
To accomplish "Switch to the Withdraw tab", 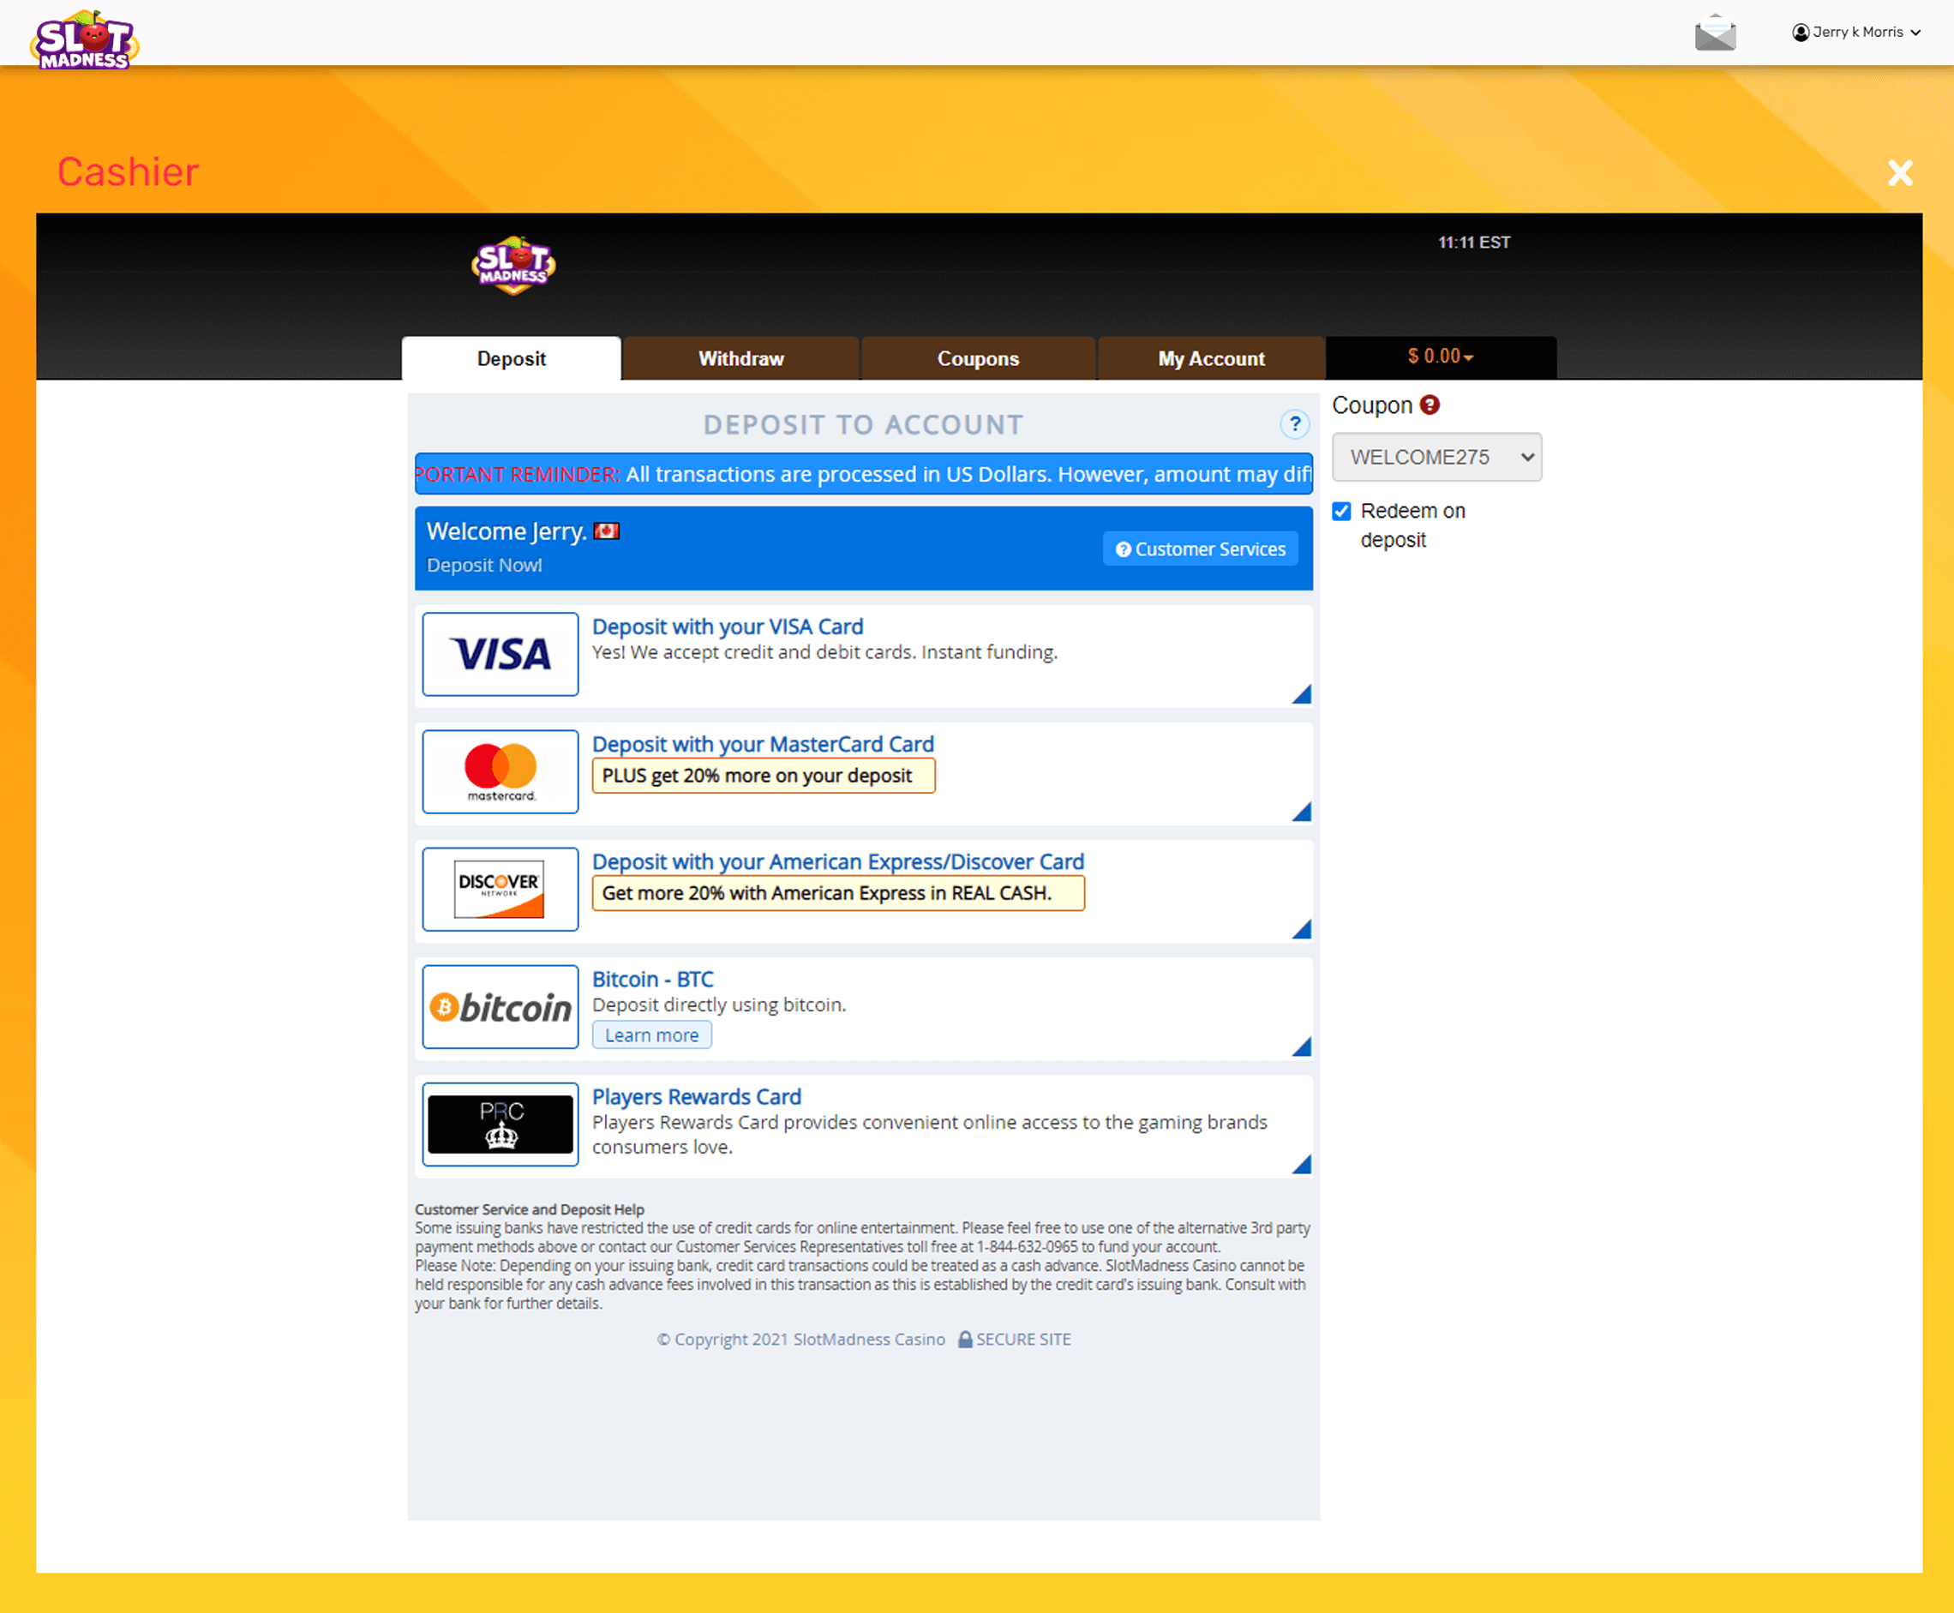I will (x=740, y=358).
